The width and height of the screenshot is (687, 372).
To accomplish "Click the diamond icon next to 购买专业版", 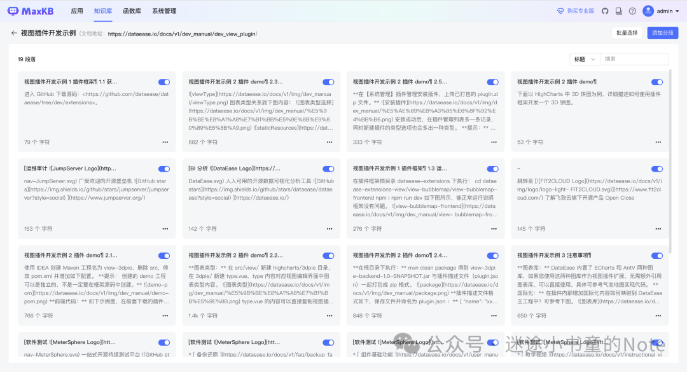I will pyautogui.click(x=560, y=11).
